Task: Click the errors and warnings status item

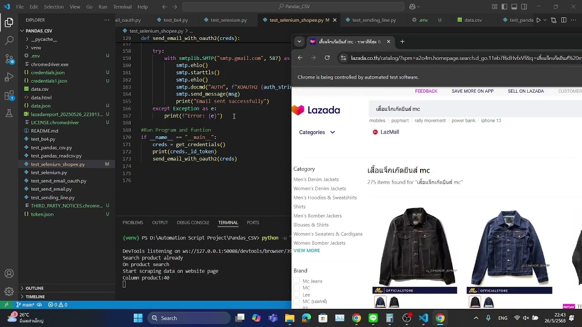Action: pos(58,305)
